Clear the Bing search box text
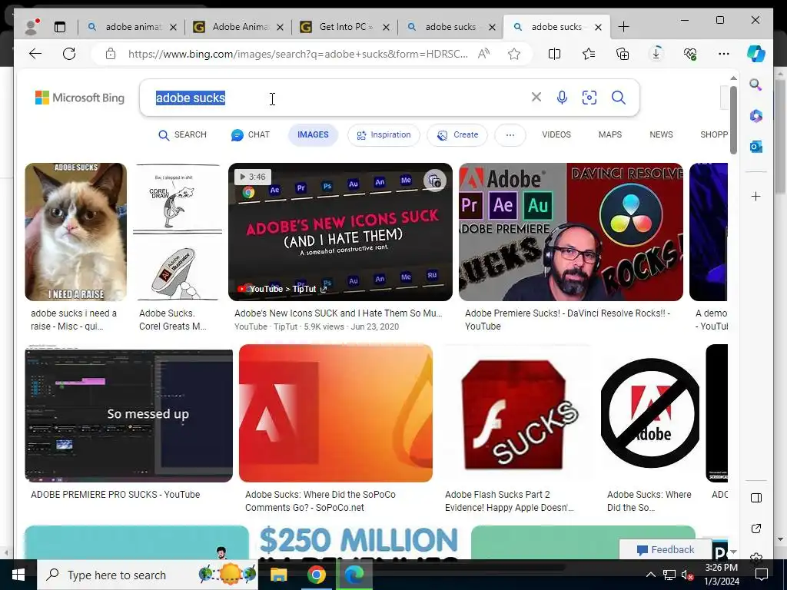 click(536, 97)
